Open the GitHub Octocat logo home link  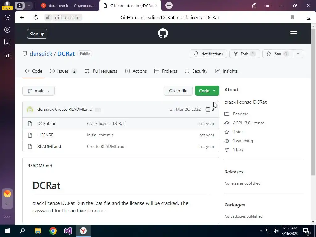pos(163,33)
